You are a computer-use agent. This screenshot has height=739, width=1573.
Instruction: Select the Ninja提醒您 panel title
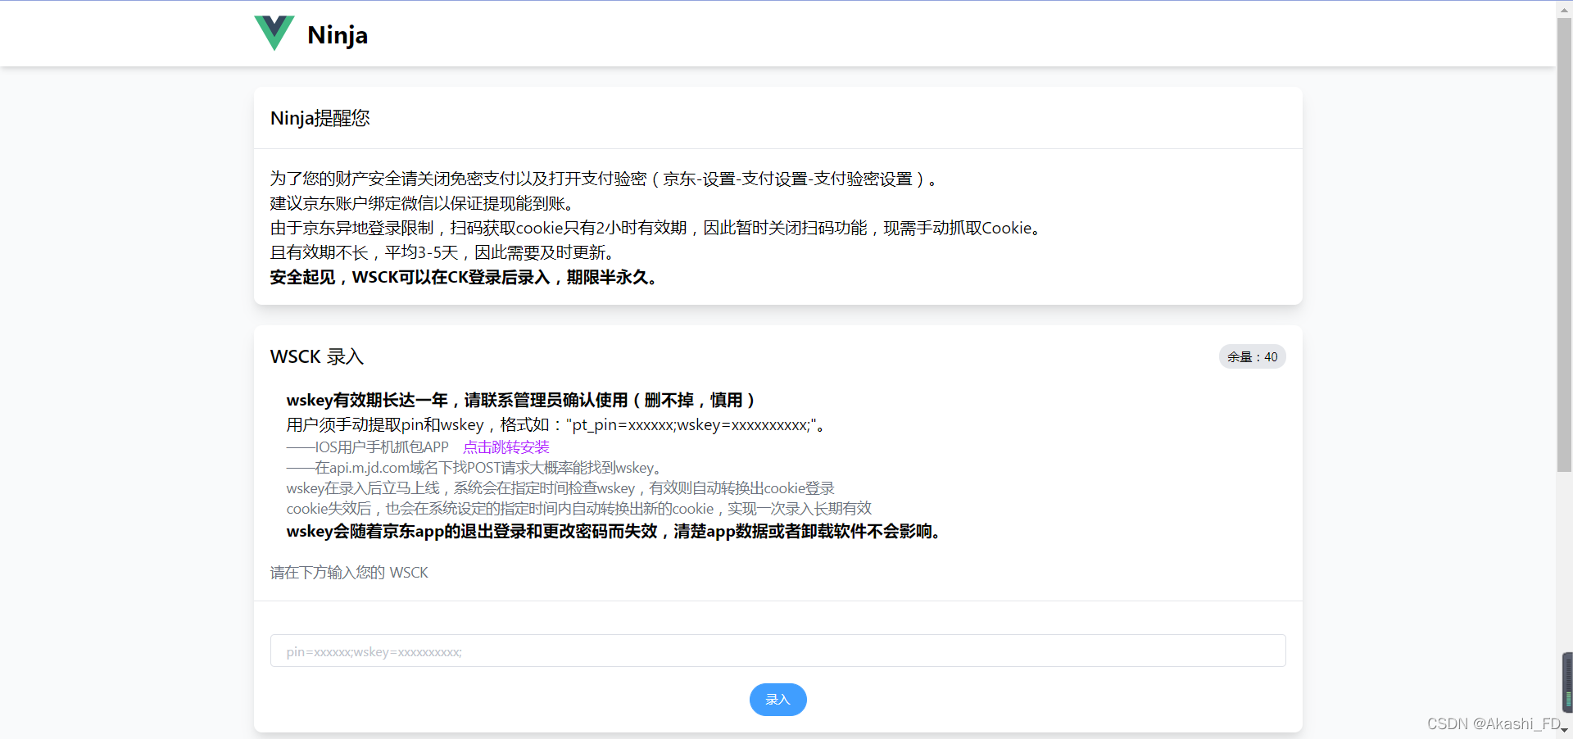(x=320, y=118)
